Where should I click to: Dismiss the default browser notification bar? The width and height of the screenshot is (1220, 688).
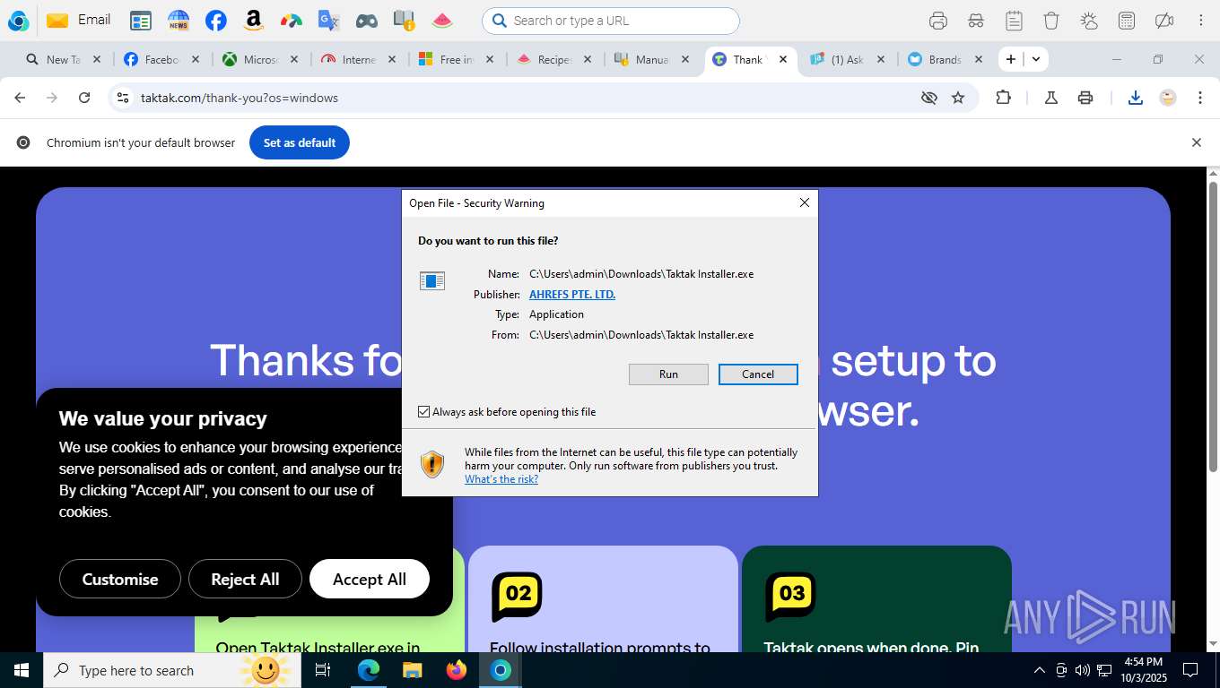[x=1196, y=142]
